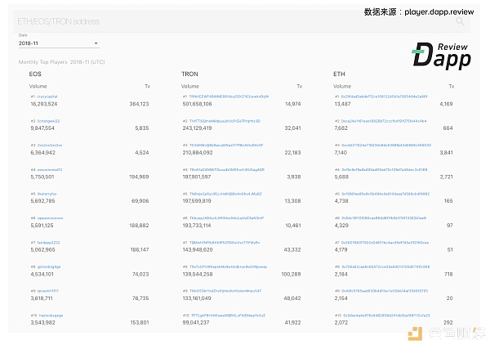Select EOS transaction count 194,969
Viewport: 490px width, 345px height.
tap(139, 177)
